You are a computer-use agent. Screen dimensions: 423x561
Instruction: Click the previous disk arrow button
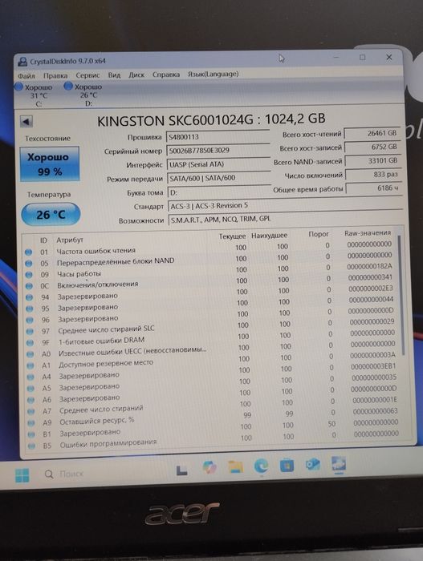(26, 121)
